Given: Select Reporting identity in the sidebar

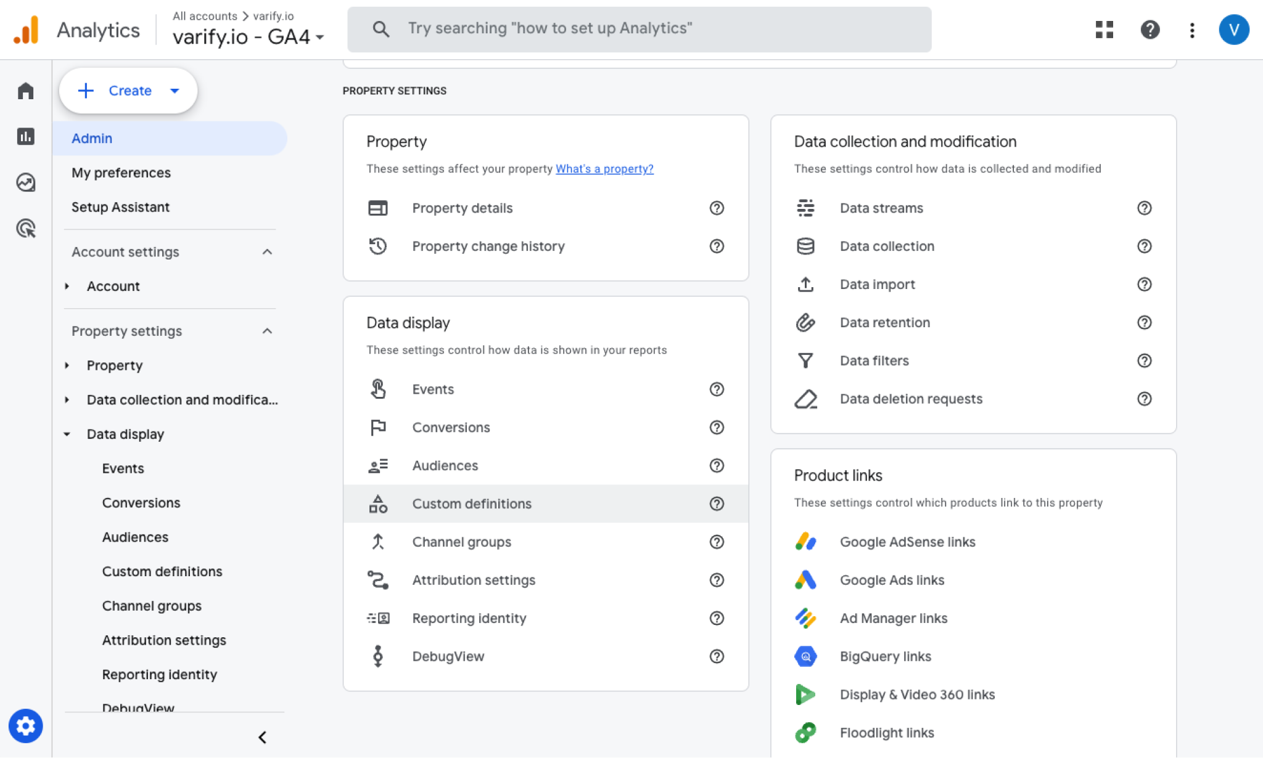Looking at the screenshot, I should point(160,675).
